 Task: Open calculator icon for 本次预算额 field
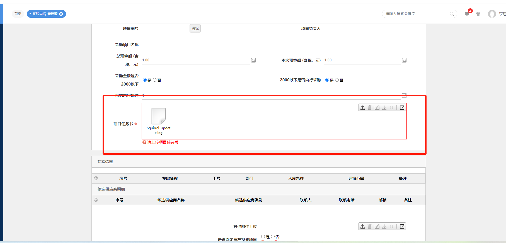click(x=404, y=60)
